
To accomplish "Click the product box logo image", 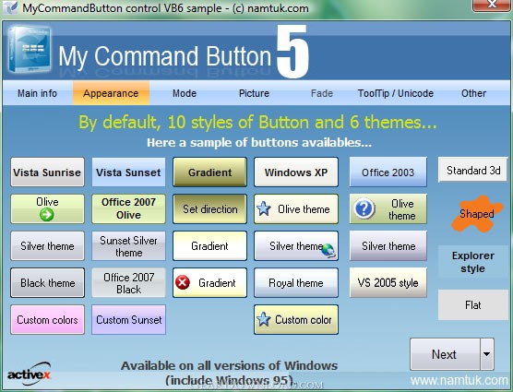I will [x=30, y=49].
